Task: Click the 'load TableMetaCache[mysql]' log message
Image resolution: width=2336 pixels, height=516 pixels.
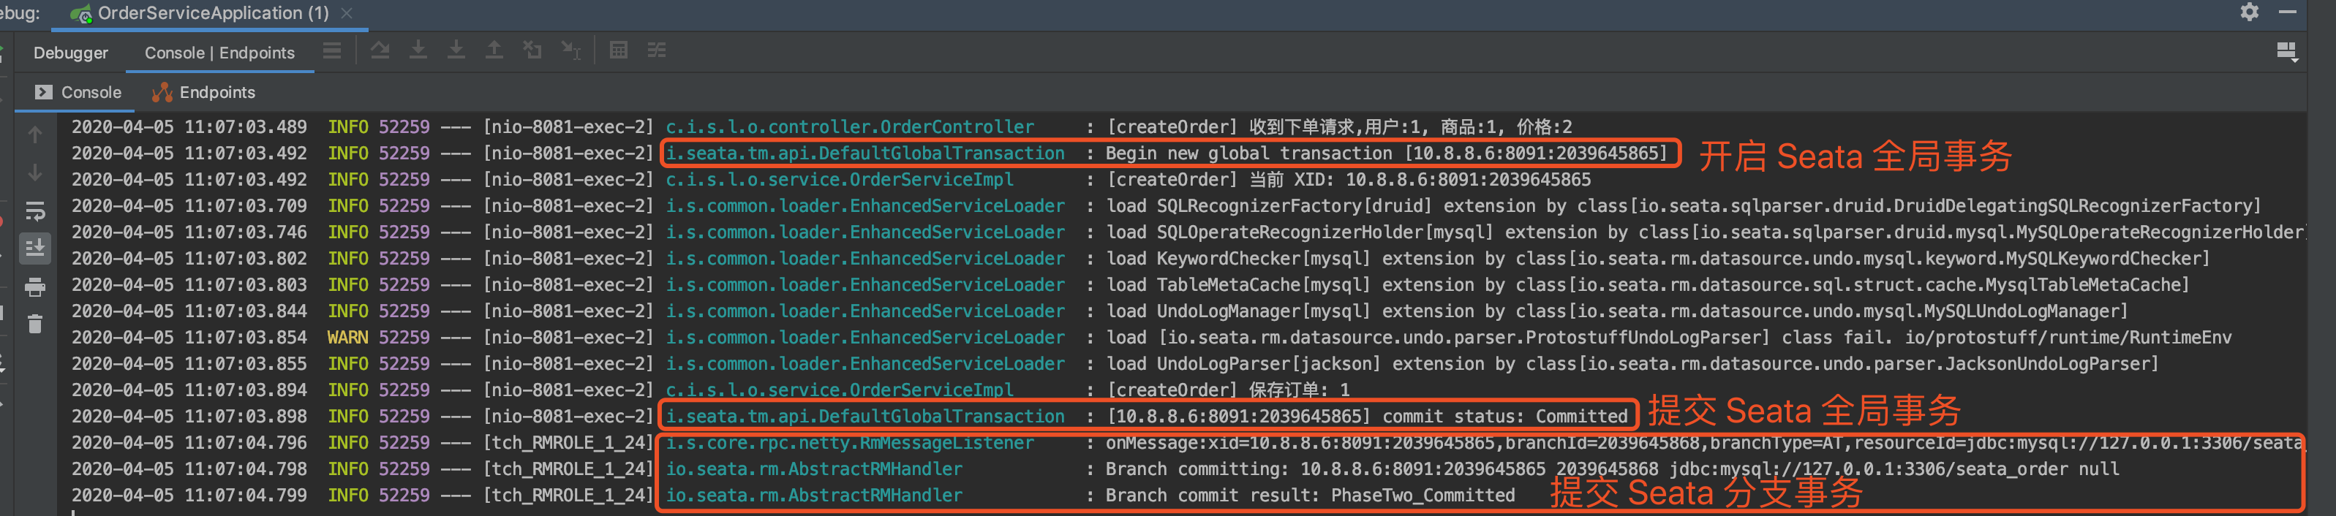Action: click(1648, 285)
